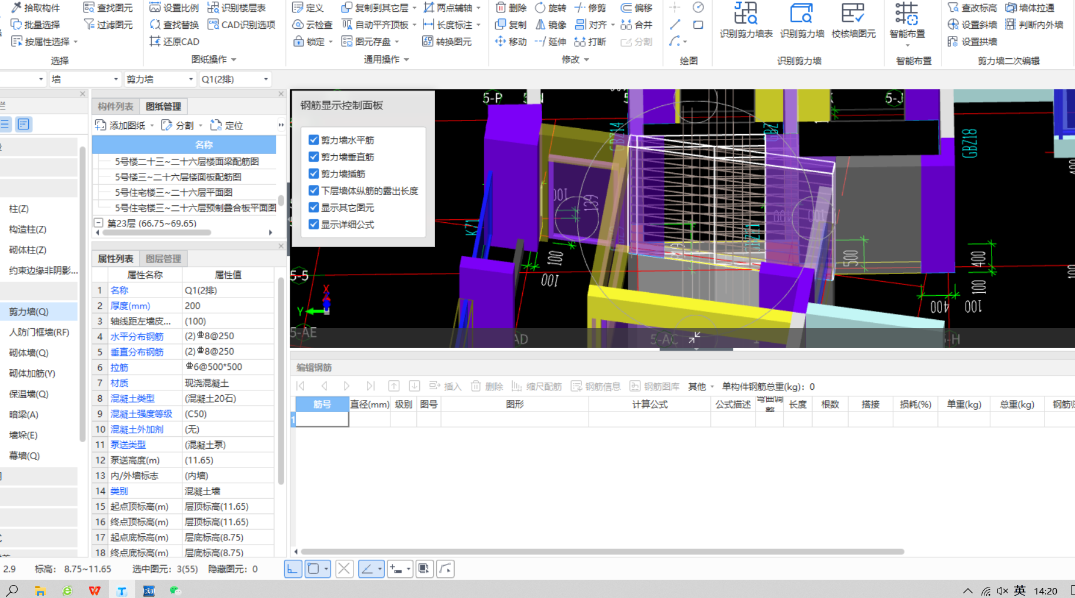Click the 拾取构件 pick component tool
Viewport: 1075px width, 598px height.
pyautogui.click(x=35, y=8)
